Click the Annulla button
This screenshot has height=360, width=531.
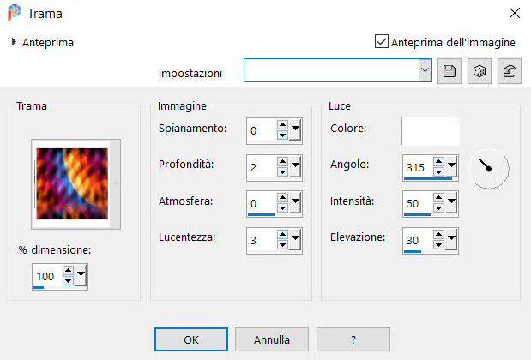pyautogui.click(x=272, y=339)
